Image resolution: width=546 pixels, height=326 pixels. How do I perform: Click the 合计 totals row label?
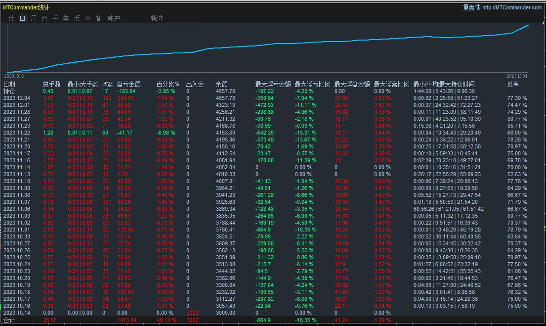click(9, 321)
